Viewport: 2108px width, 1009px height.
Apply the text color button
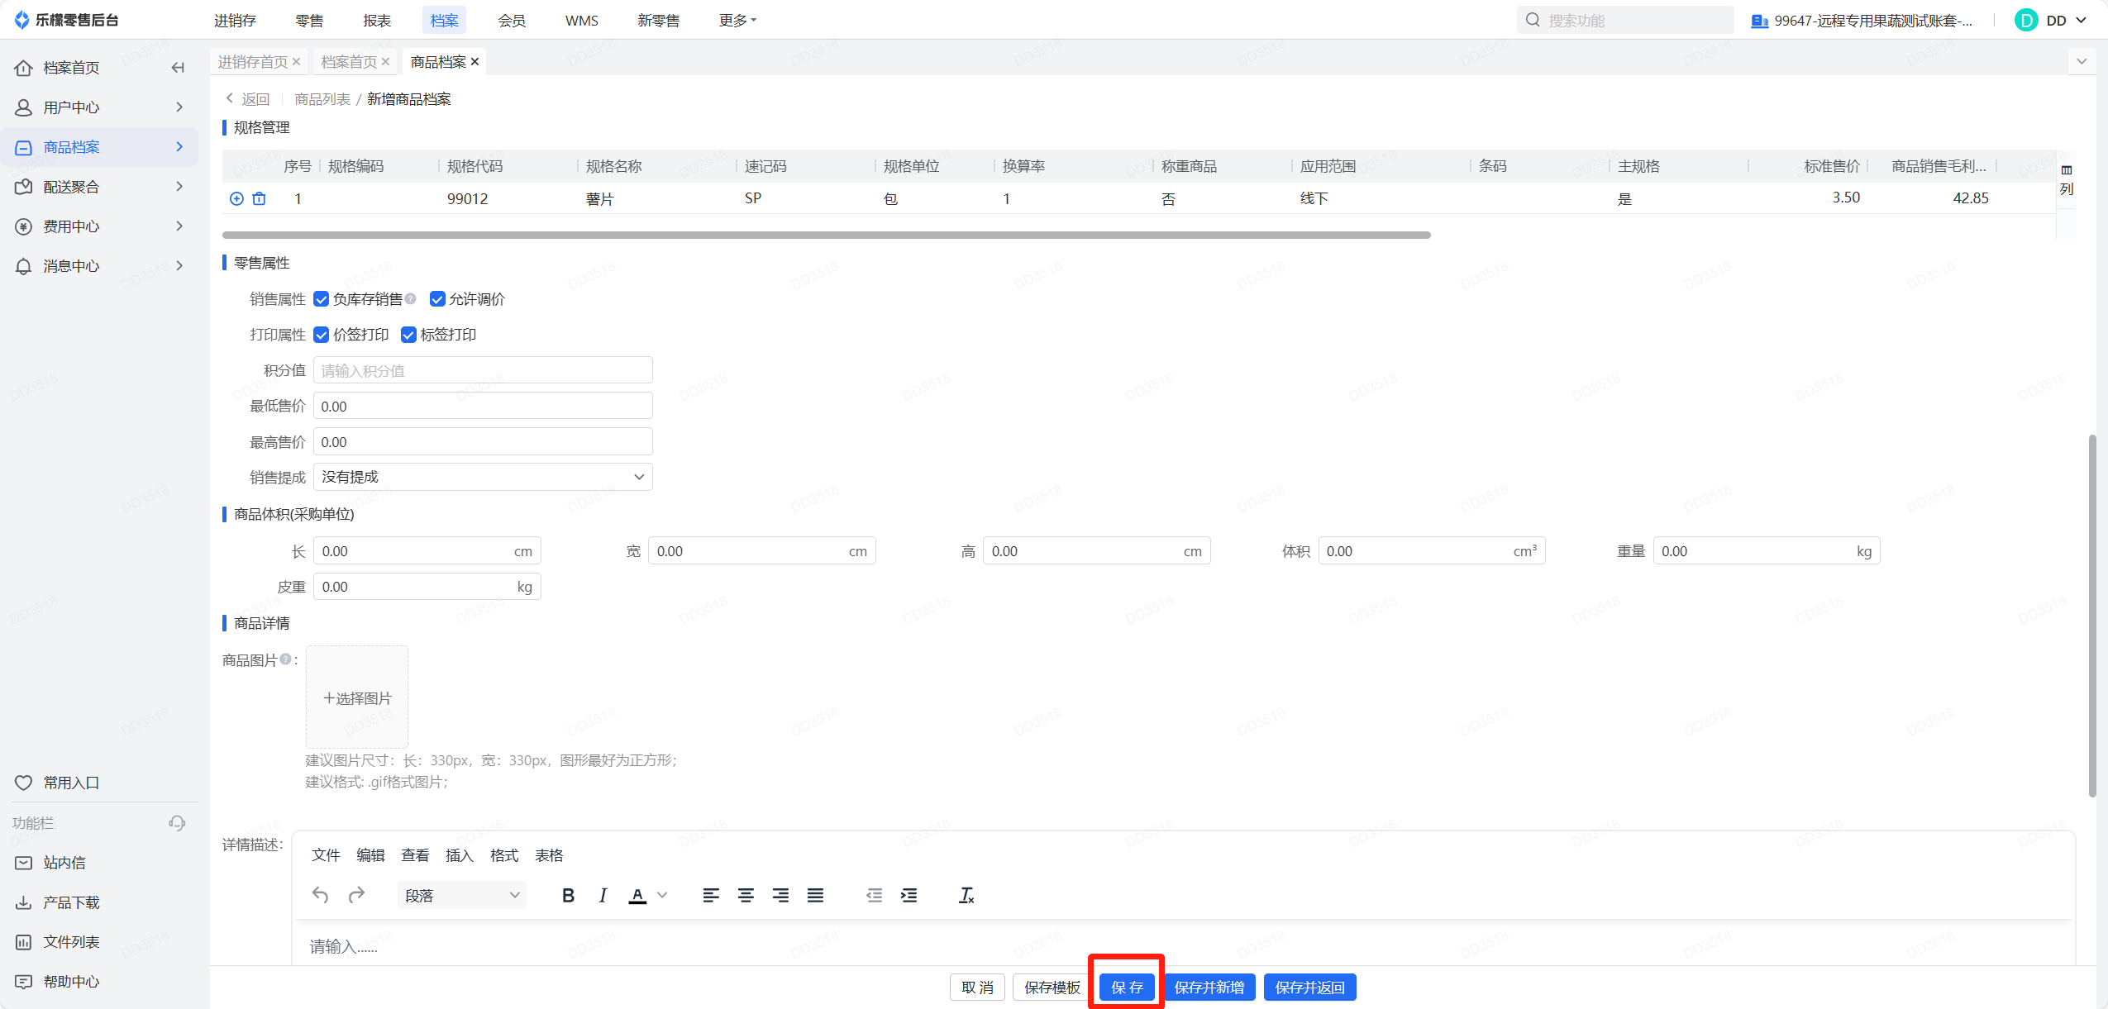click(637, 896)
